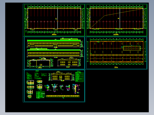154x115 pixels.
Task: Open the roof plan sheet with orange border
Action: coord(117,53)
